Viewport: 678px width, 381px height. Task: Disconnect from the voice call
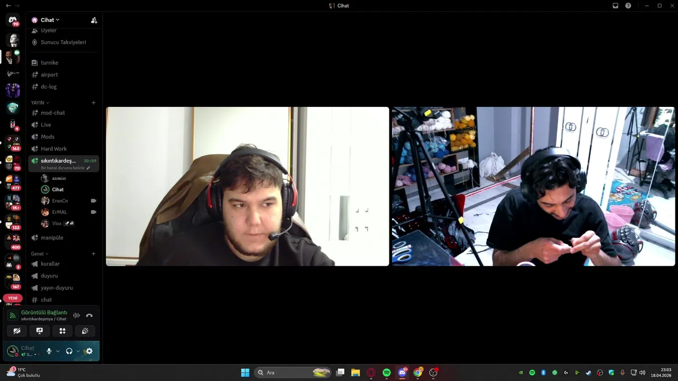(89, 315)
